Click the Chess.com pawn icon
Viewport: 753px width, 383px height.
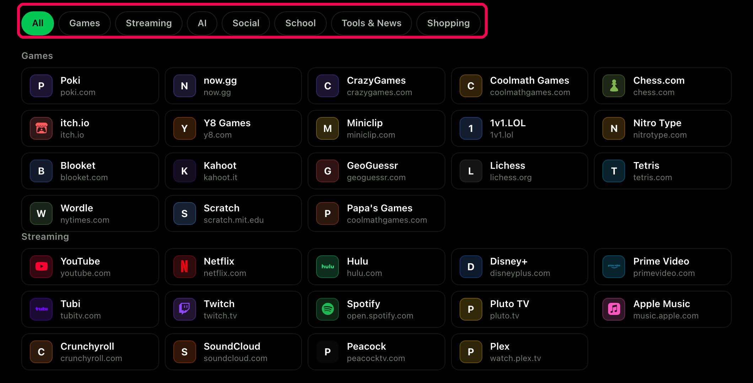pyautogui.click(x=614, y=86)
